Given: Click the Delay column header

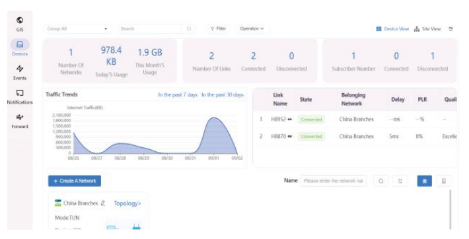Looking at the screenshot, I should point(398,100).
